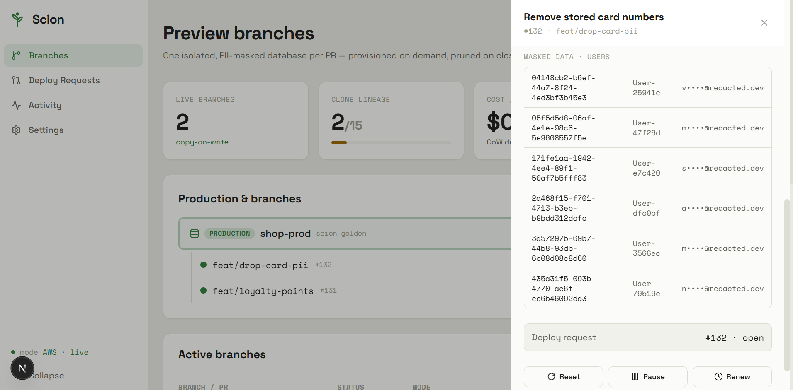Click the Renew clock icon
793x390 pixels.
click(718, 377)
